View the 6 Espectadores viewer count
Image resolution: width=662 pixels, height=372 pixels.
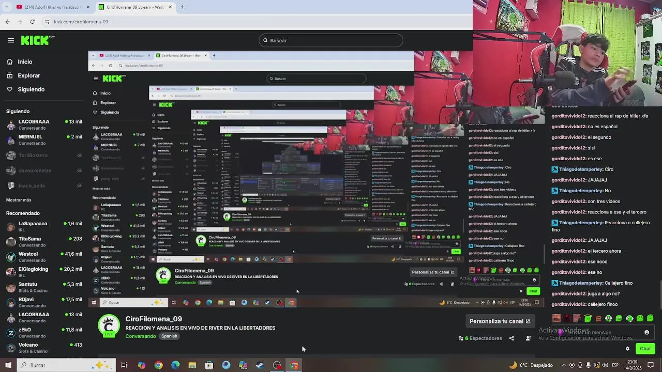(480, 338)
